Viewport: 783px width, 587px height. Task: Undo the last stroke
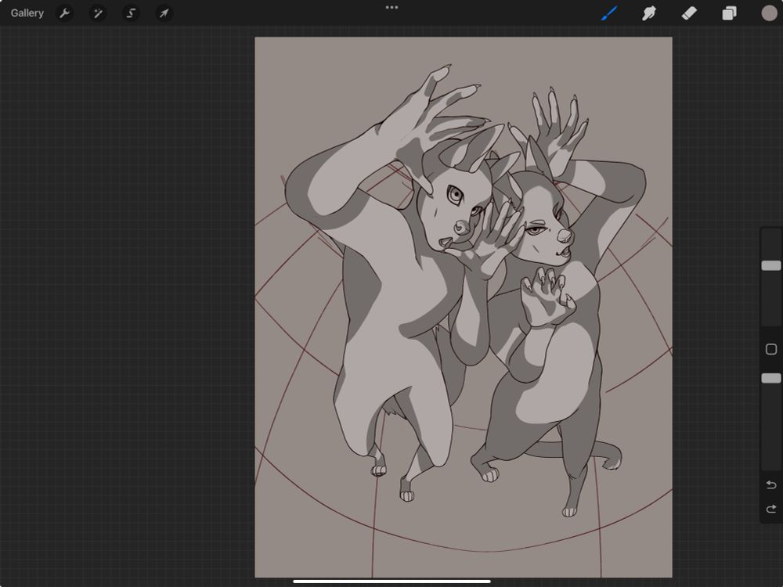pos(771,484)
